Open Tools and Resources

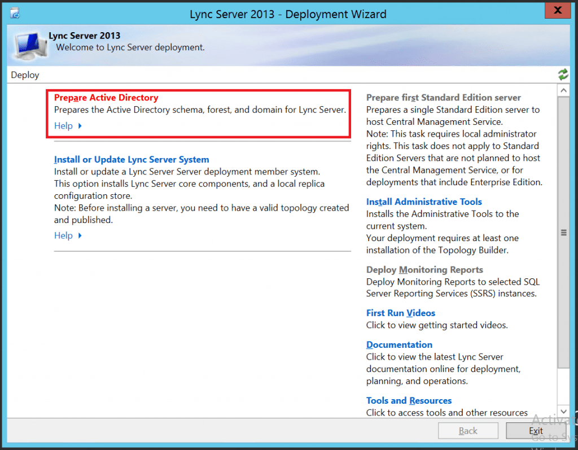pyautogui.click(x=409, y=400)
